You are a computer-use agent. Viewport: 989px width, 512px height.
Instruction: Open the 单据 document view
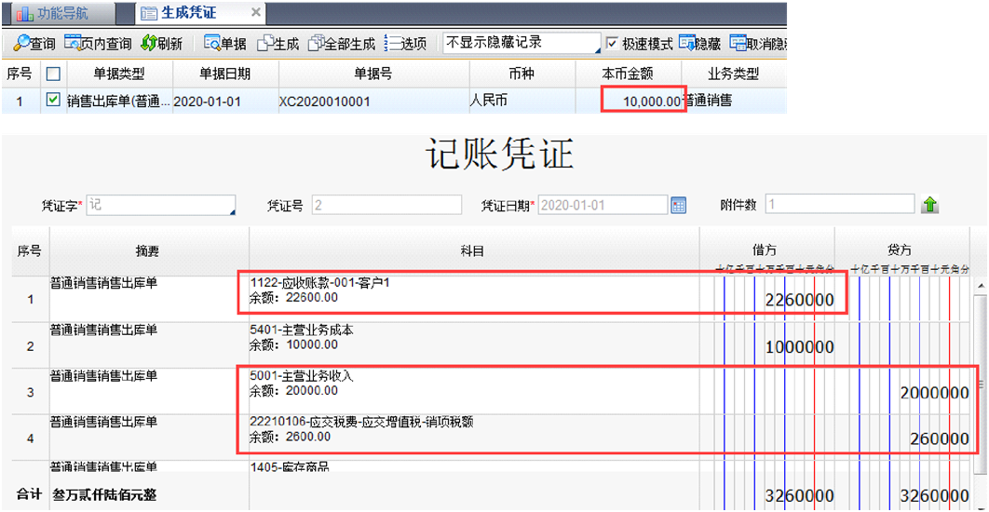point(225,44)
